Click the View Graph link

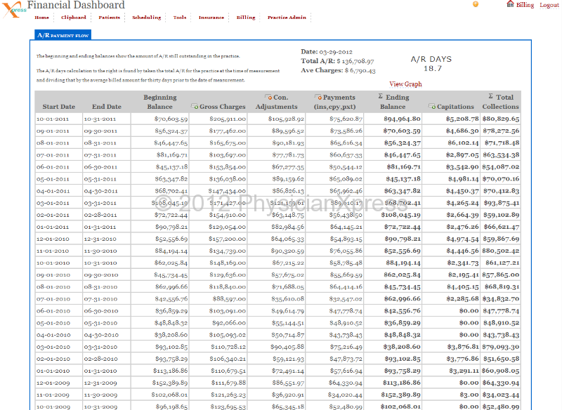click(405, 84)
